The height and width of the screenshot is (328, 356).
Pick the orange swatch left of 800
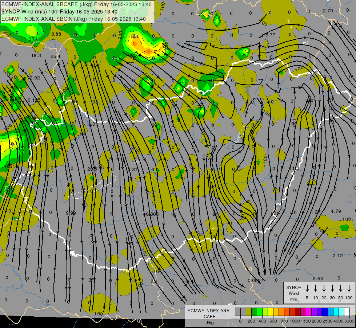[x=281, y=312]
